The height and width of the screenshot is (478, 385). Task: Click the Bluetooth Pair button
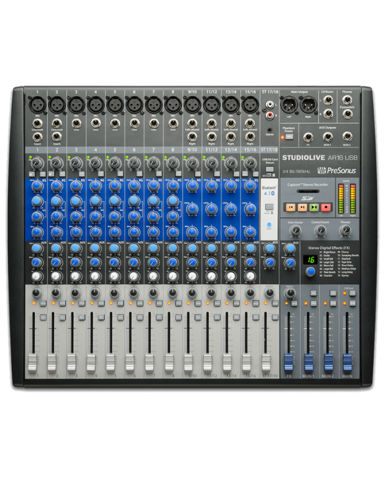coord(269,224)
